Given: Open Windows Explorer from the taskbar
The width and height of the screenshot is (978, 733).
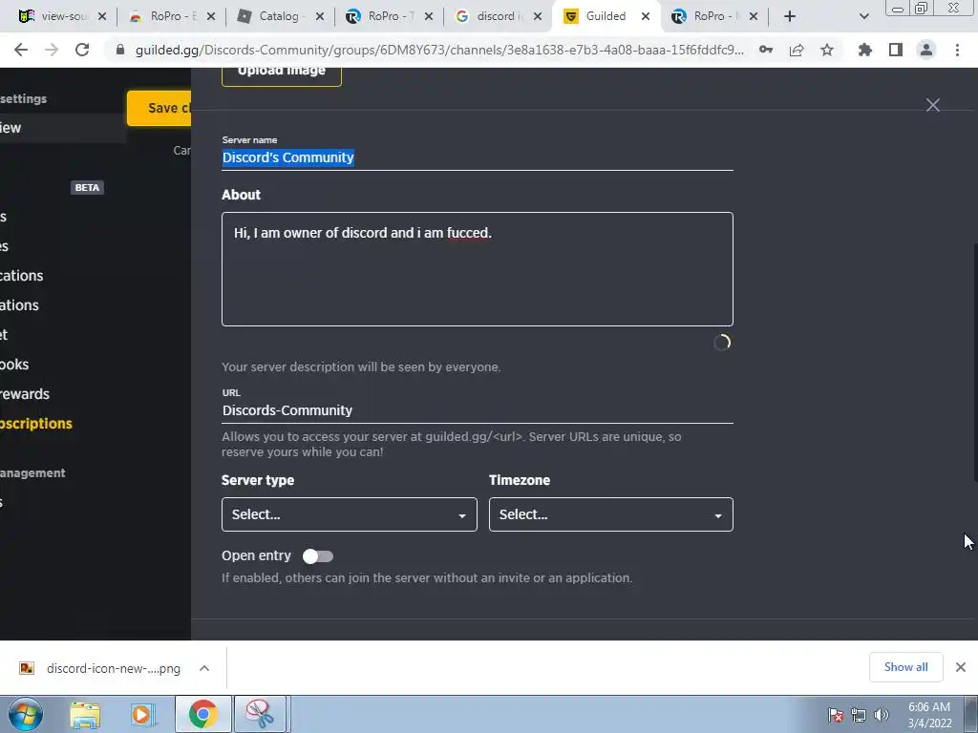Looking at the screenshot, I should tap(85, 715).
